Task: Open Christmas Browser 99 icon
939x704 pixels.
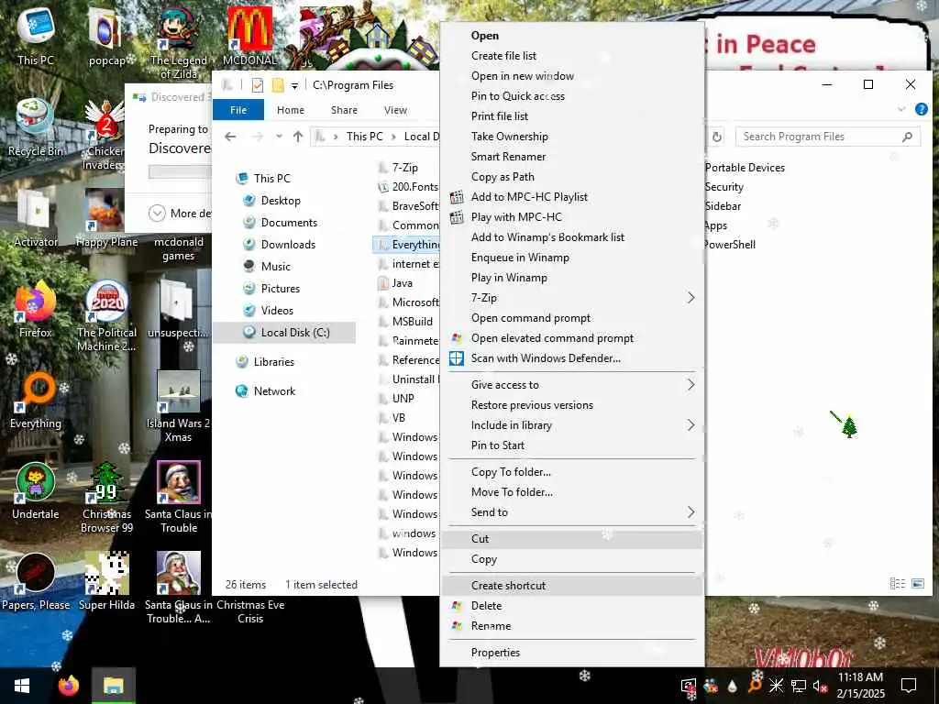Action: click(x=106, y=498)
